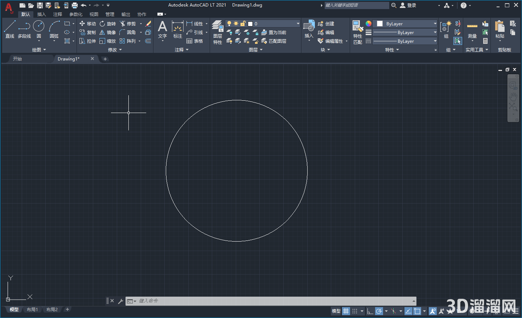Open the layer state dropdown in 图层 panel
The height and width of the screenshot is (318, 522).
pos(297,24)
